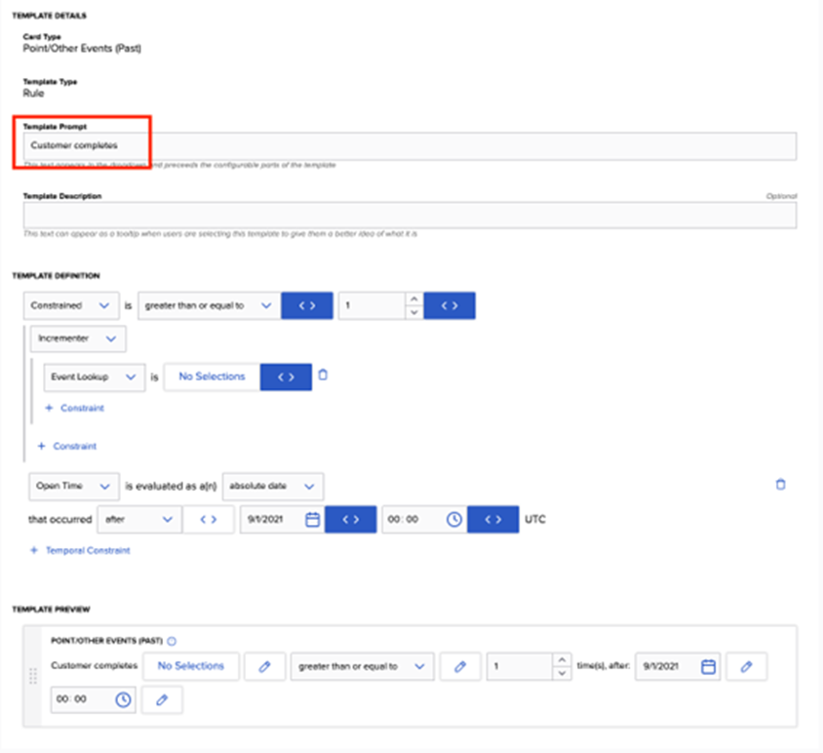The width and height of the screenshot is (823, 753).
Task: Click the info icon next to Point/Other Events (Past)
Action: [x=172, y=641]
